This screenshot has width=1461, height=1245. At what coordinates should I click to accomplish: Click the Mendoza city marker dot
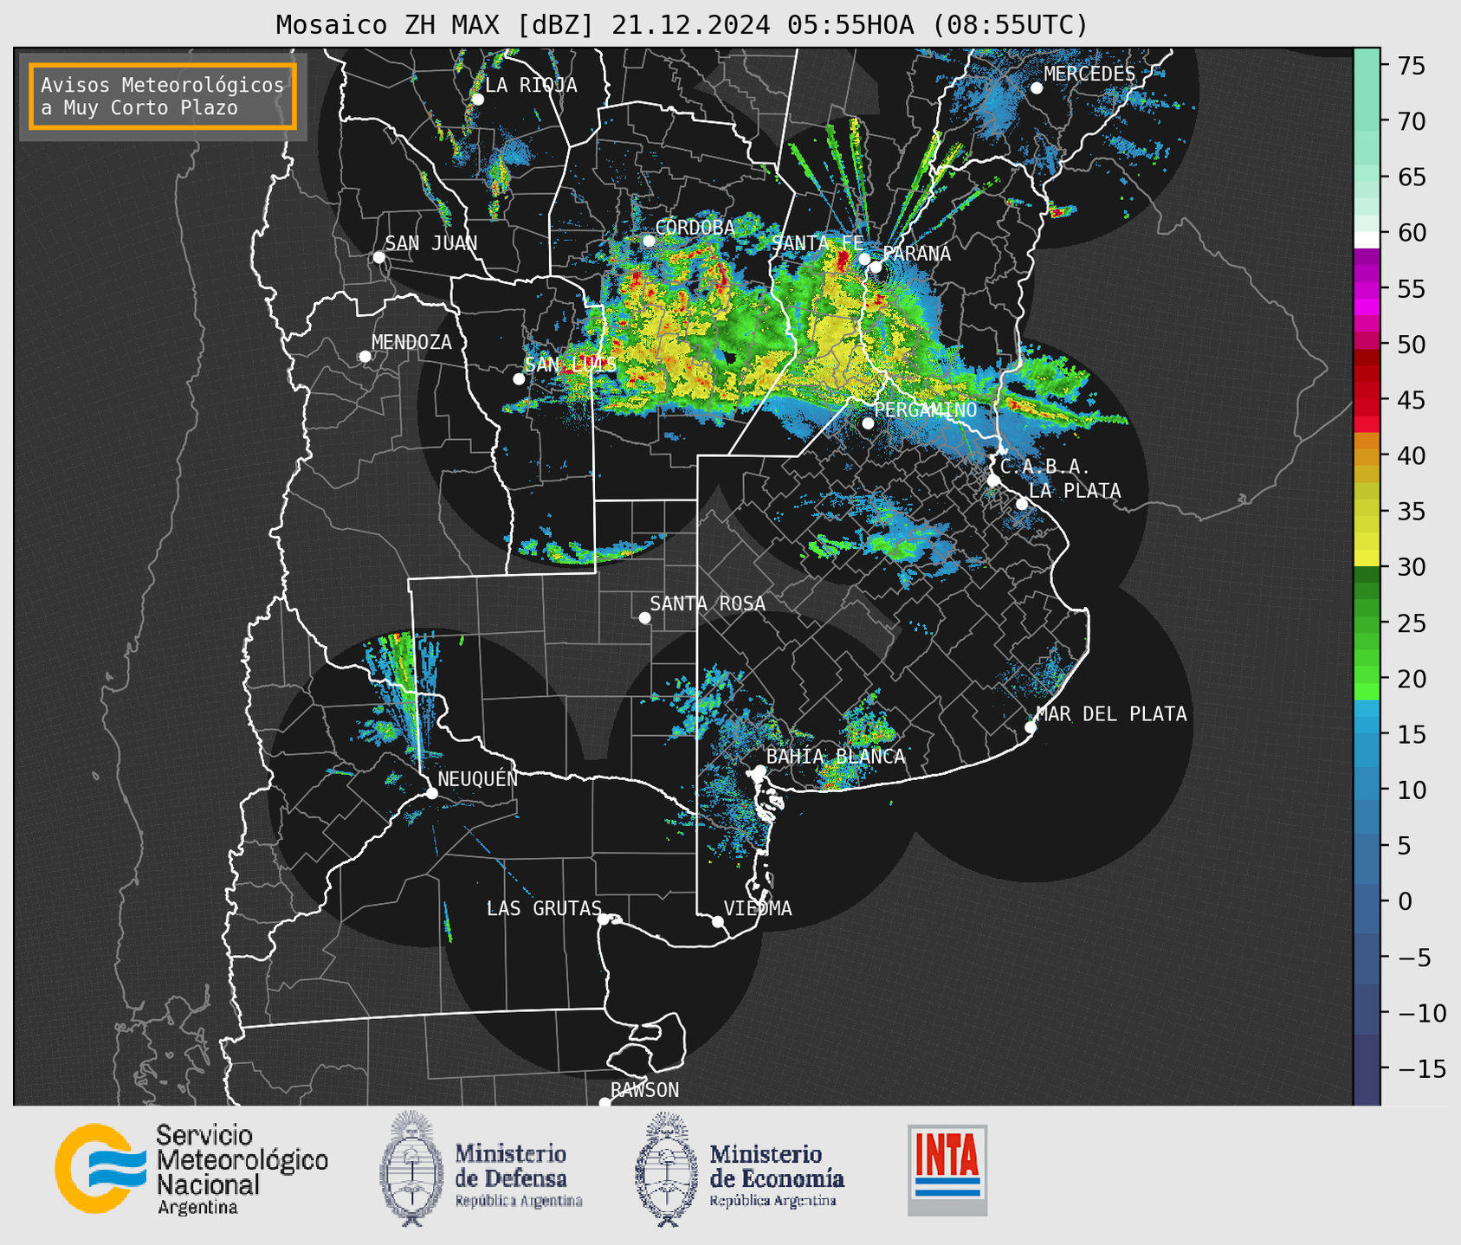click(365, 357)
